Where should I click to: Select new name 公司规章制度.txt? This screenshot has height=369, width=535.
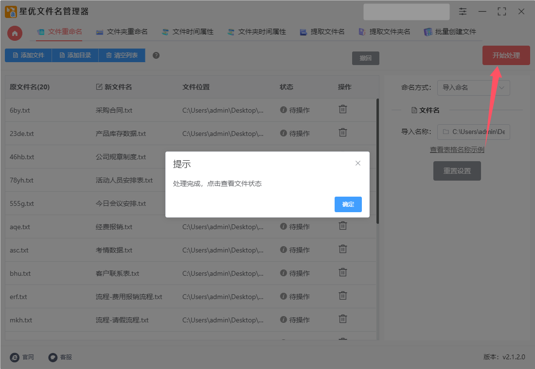coord(121,157)
